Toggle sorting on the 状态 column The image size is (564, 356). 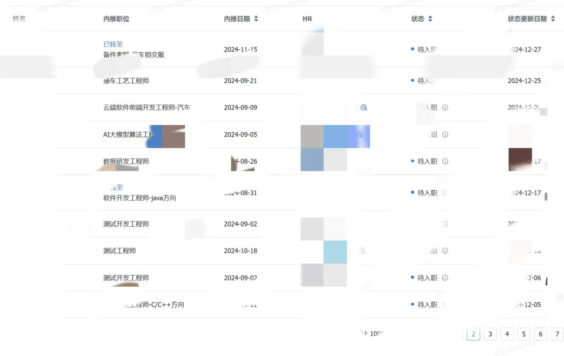(431, 19)
